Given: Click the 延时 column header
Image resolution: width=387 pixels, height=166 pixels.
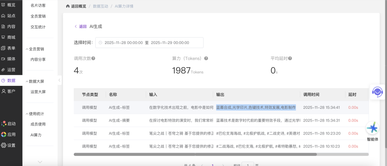Looking at the screenshot, I should [x=352, y=94].
